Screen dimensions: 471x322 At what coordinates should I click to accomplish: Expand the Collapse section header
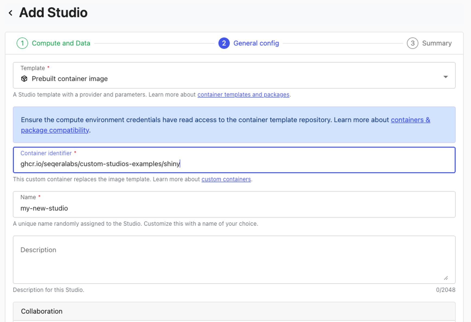click(234, 311)
